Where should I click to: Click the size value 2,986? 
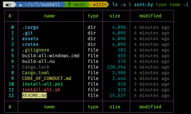pyautogui.click(x=119, y=73)
